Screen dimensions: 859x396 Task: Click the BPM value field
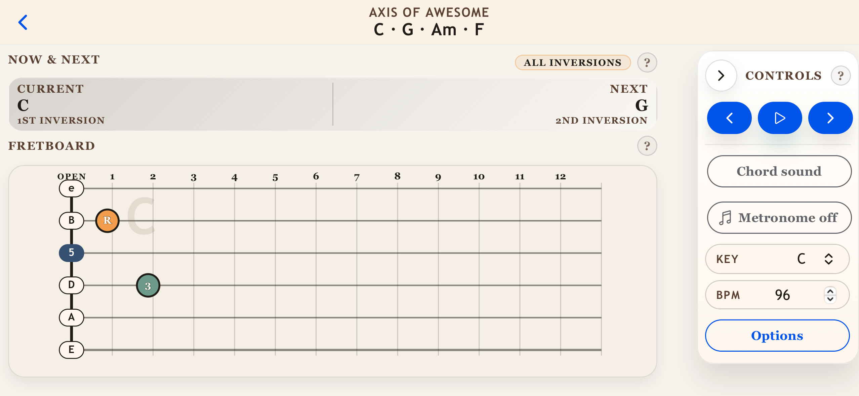point(782,295)
